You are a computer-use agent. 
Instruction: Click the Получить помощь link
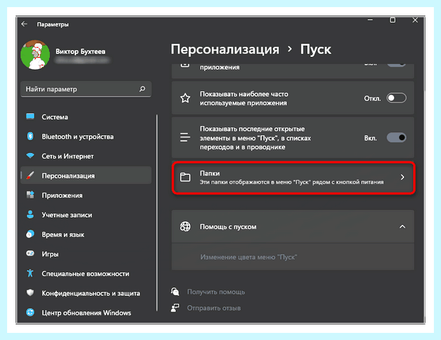click(216, 292)
